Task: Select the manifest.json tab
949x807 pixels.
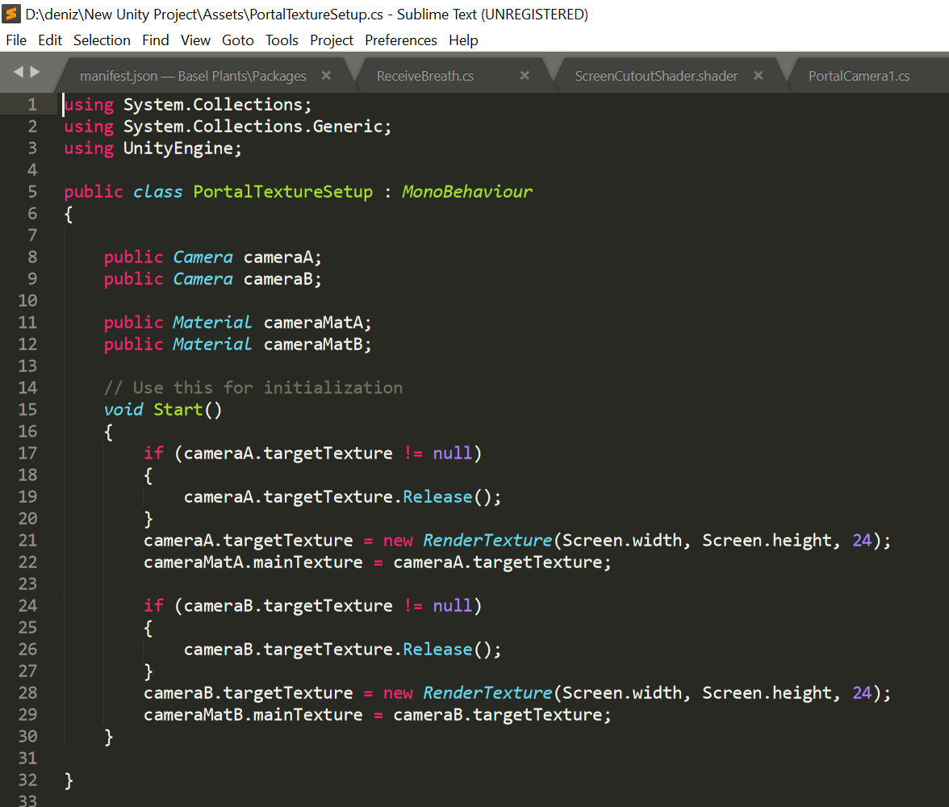Action: [x=192, y=76]
